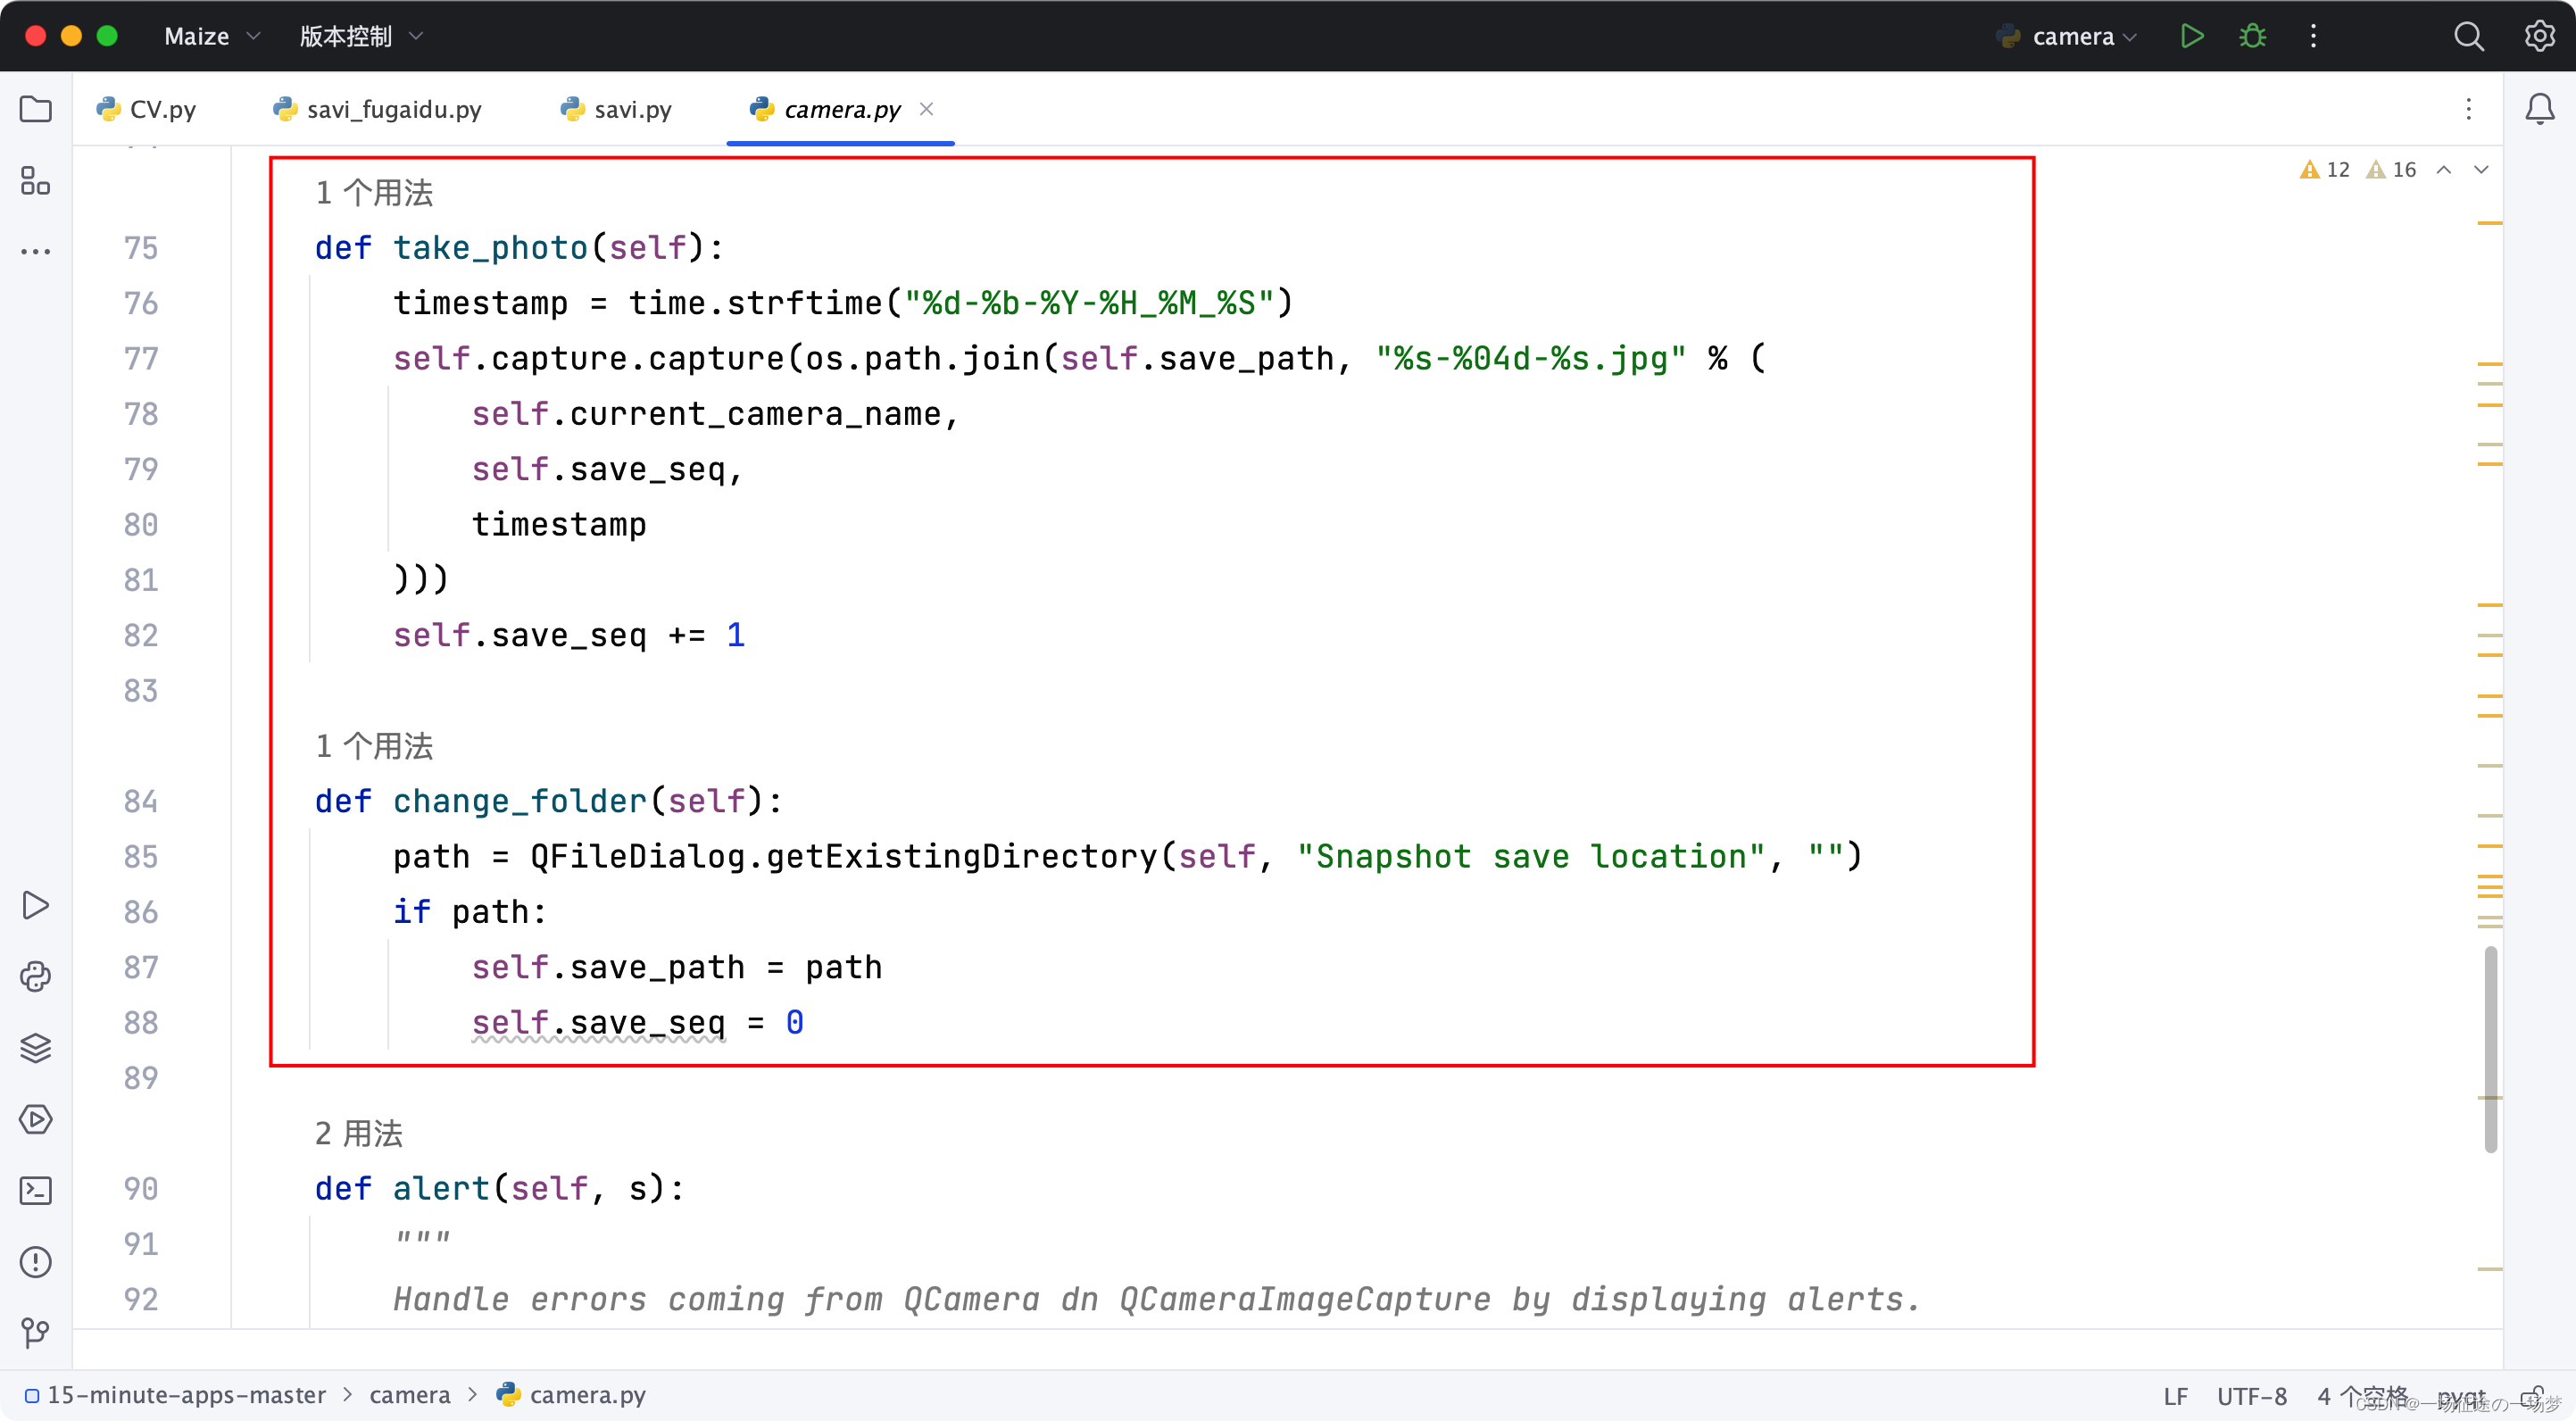Close the camera.py tab
Screen dimensions: 2576x1421
927,109
